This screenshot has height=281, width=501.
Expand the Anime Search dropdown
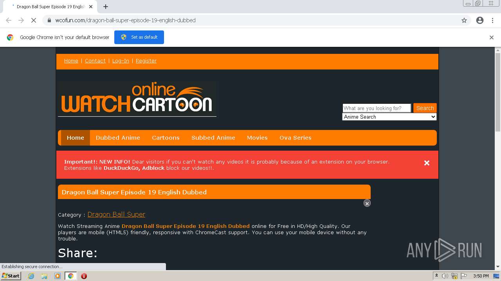coord(389,117)
